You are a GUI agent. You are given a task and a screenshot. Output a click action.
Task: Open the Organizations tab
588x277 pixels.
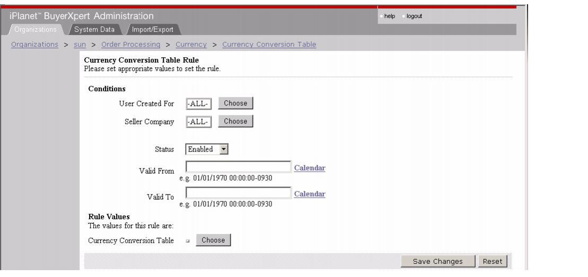point(36,29)
